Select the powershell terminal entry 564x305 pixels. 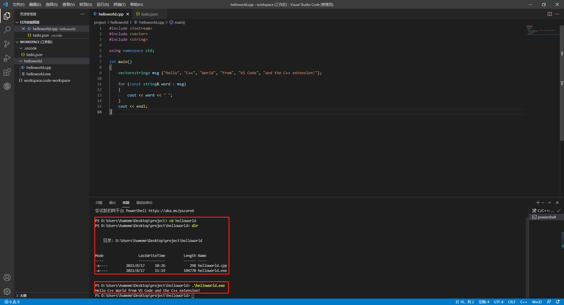point(546,217)
